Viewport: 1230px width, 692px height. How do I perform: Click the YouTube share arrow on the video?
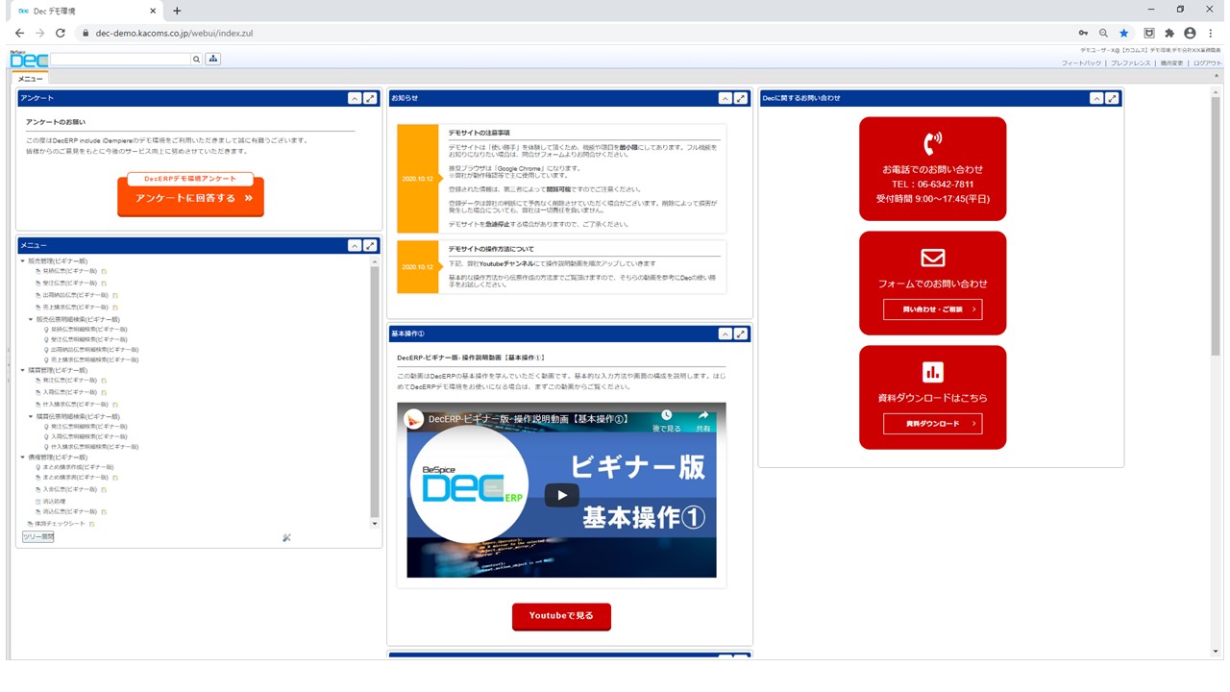pos(703,415)
